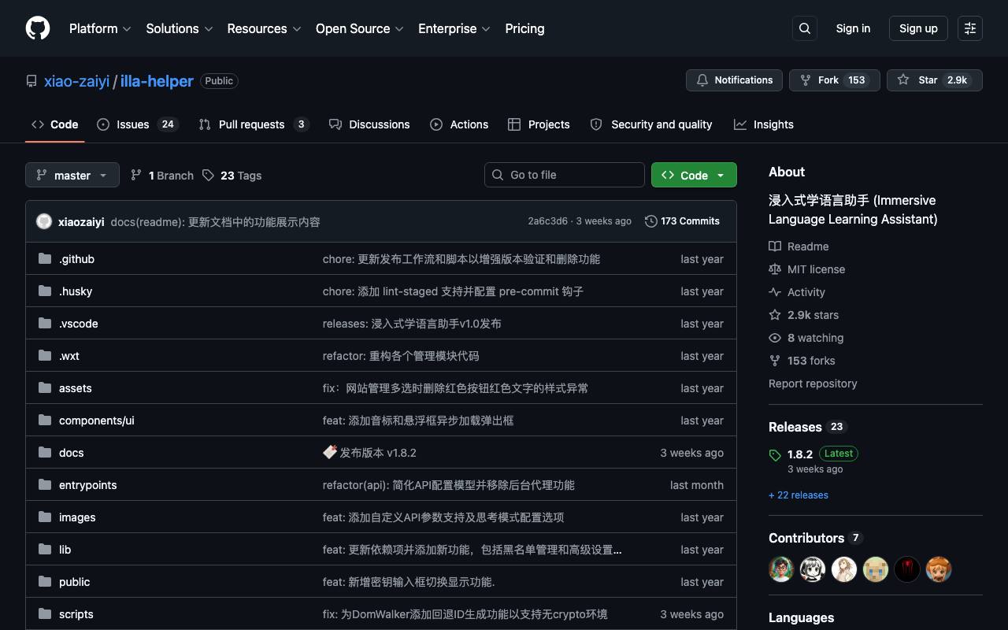Click the star icon beside 2.9k stars
This screenshot has height=630, width=1008.
775,315
